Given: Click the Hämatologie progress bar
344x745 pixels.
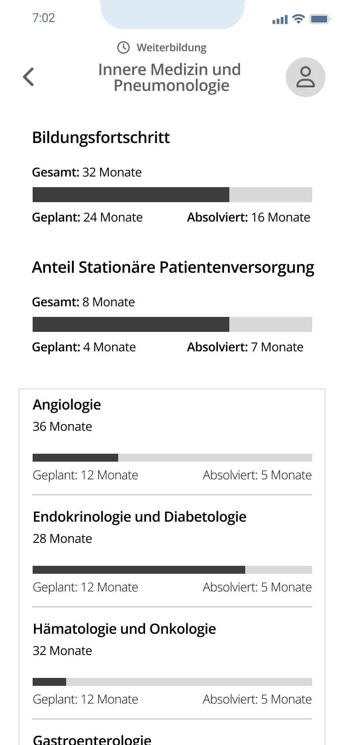Looking at the screenshot, I should click(172, 682).
